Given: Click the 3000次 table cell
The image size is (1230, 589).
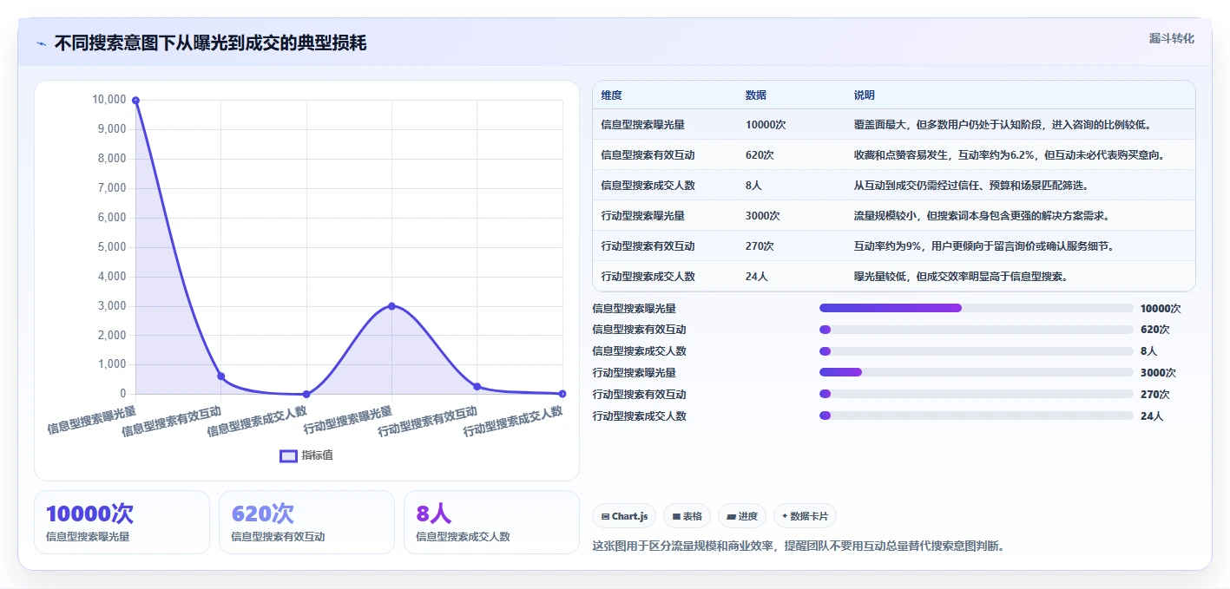Looking at the screenshot, I should pyautogui.click(x=762, y=216).
